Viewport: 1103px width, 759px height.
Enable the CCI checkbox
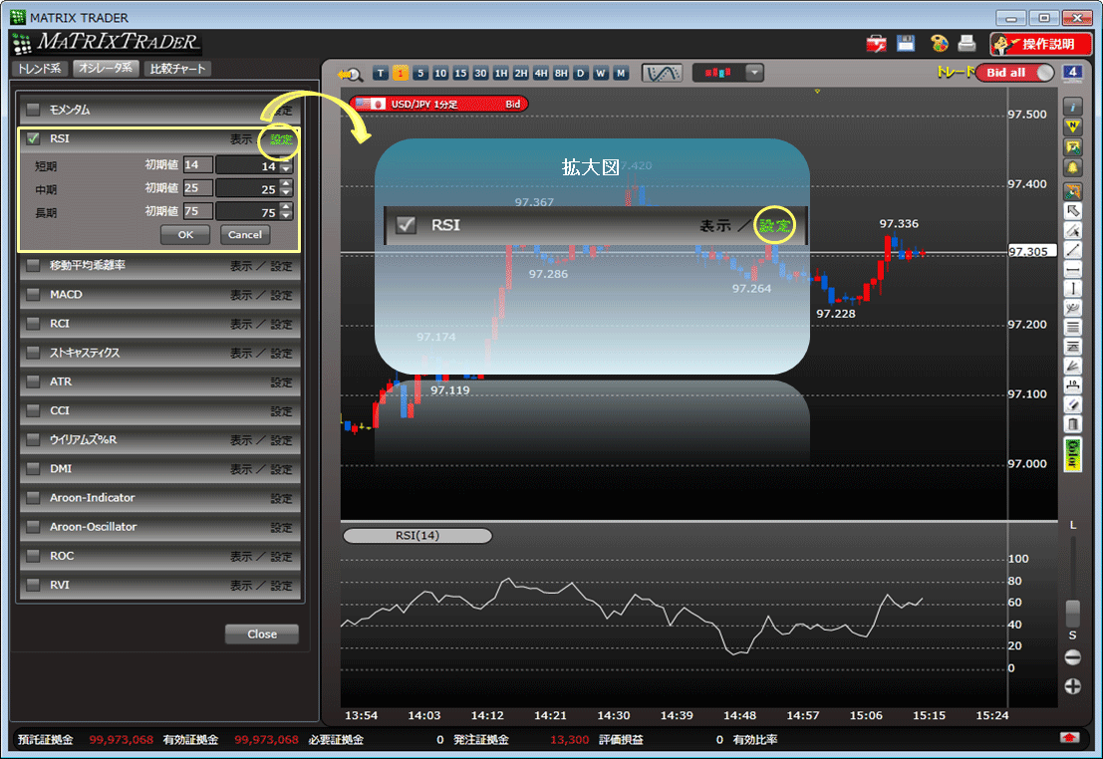click(33, 410)
